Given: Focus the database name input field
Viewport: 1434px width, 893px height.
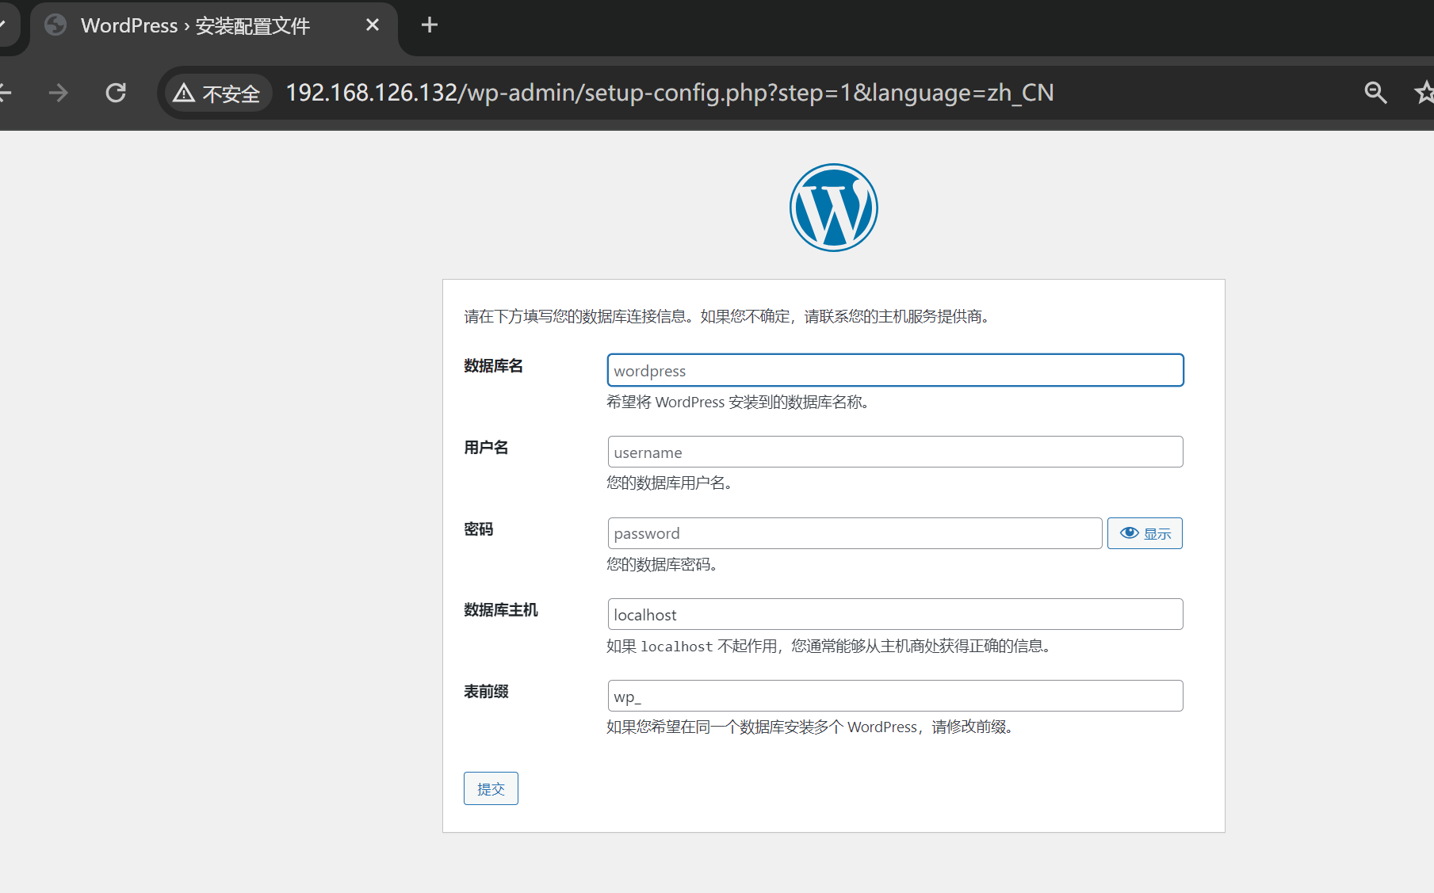Looking at the screenshot, I should pos(895,371).
